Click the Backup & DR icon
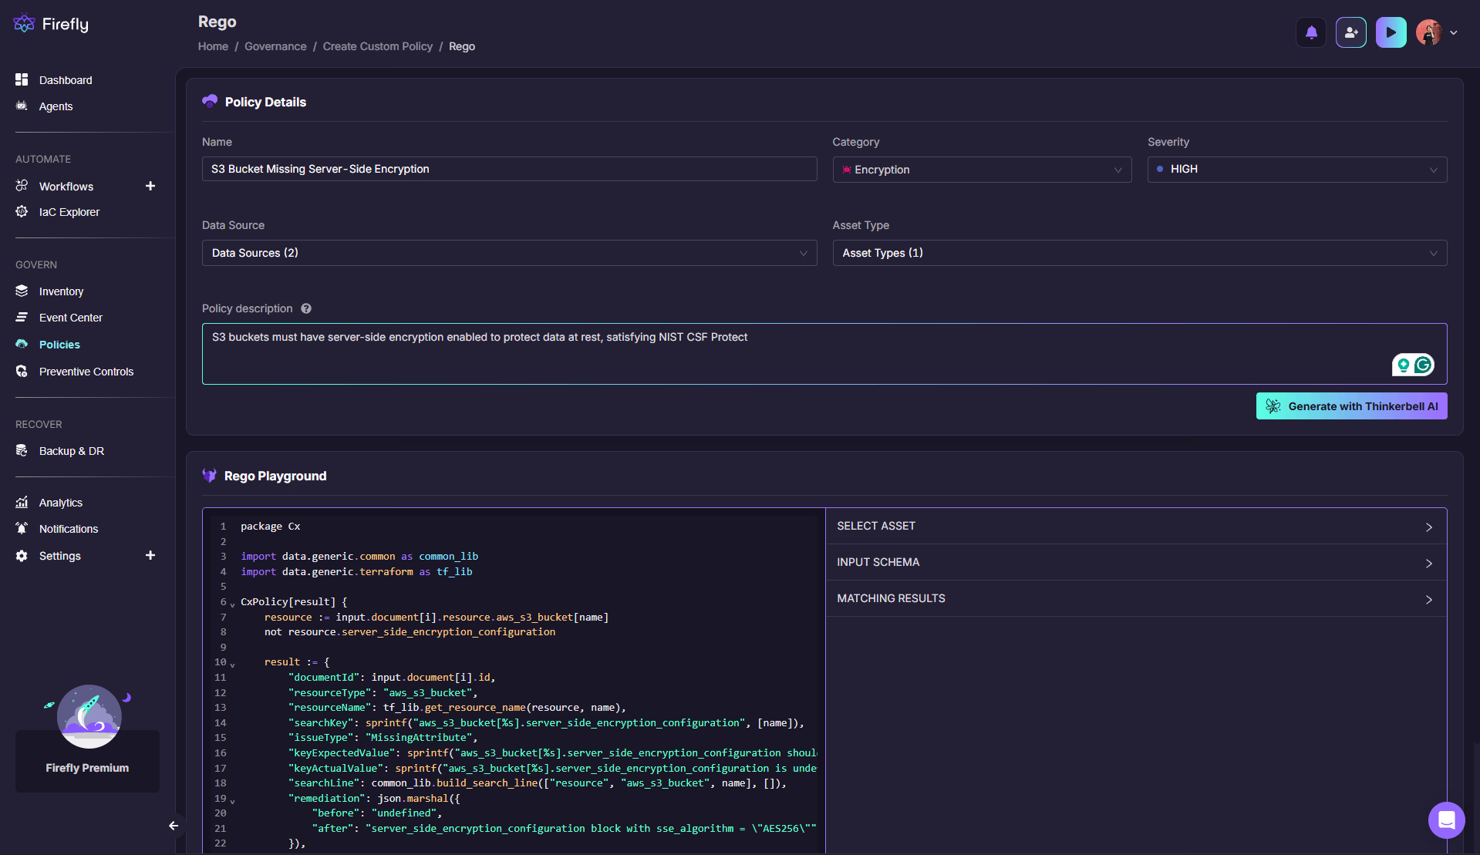1480x855 pixels. coord(22,450)
